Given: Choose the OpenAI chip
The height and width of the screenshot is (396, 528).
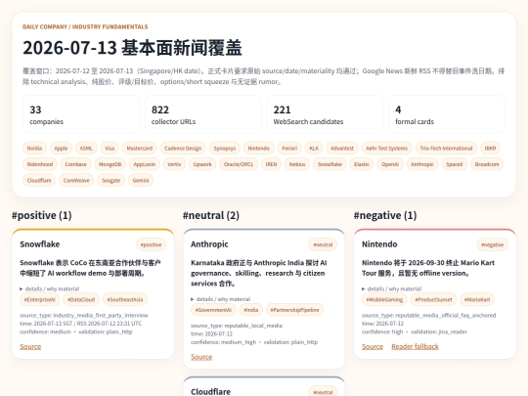Looking at the screenshot, I should 390,164.
